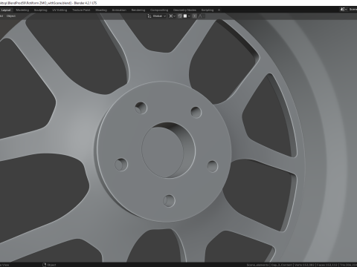
Task: Switch to the Shading workspace tab
Action: coord(101,10)
